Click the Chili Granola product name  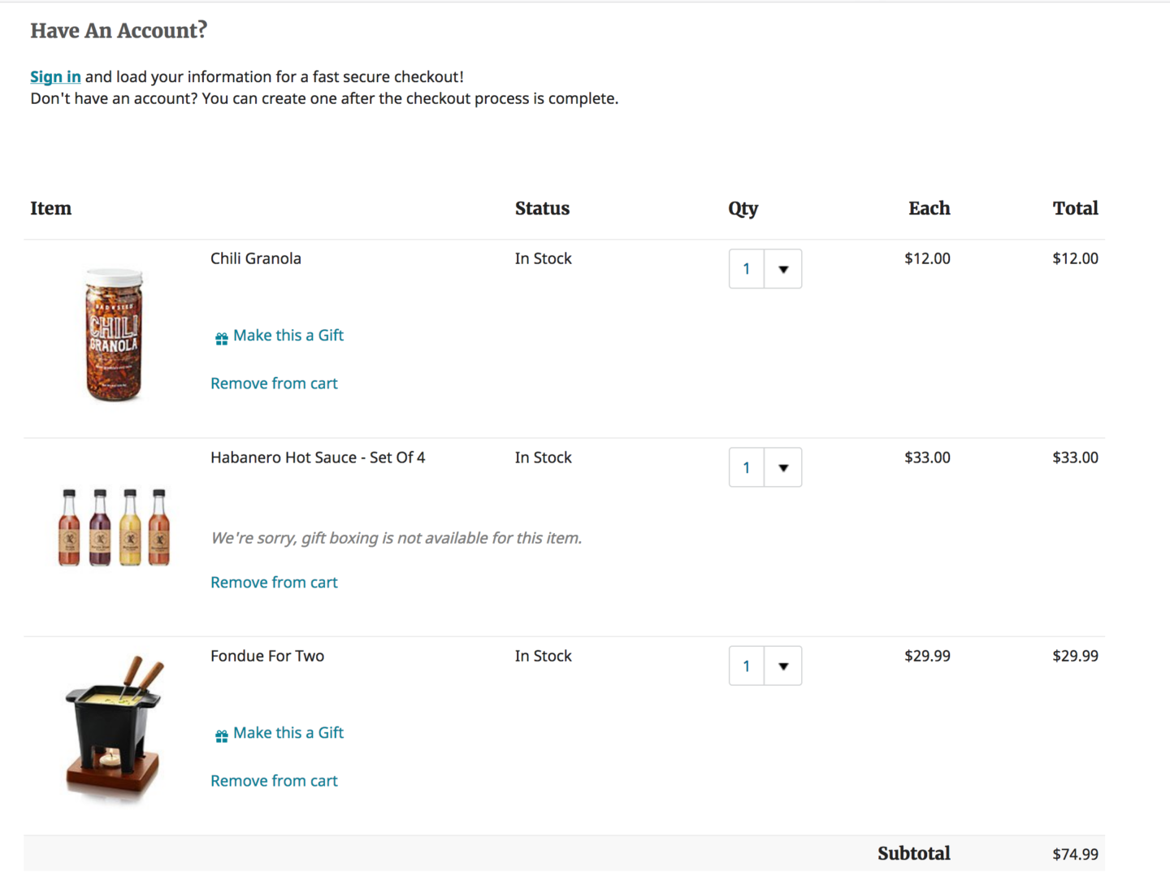point(256,258)
